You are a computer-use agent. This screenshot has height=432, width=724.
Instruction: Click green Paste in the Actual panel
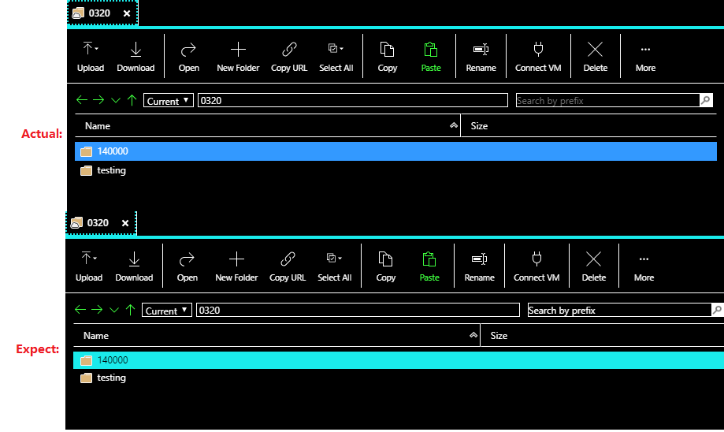(431, 58)
